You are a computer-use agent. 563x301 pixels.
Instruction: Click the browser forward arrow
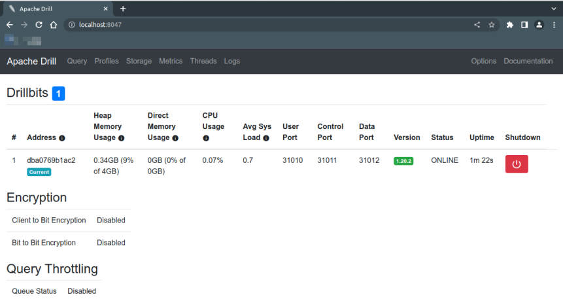pos(24,25)
